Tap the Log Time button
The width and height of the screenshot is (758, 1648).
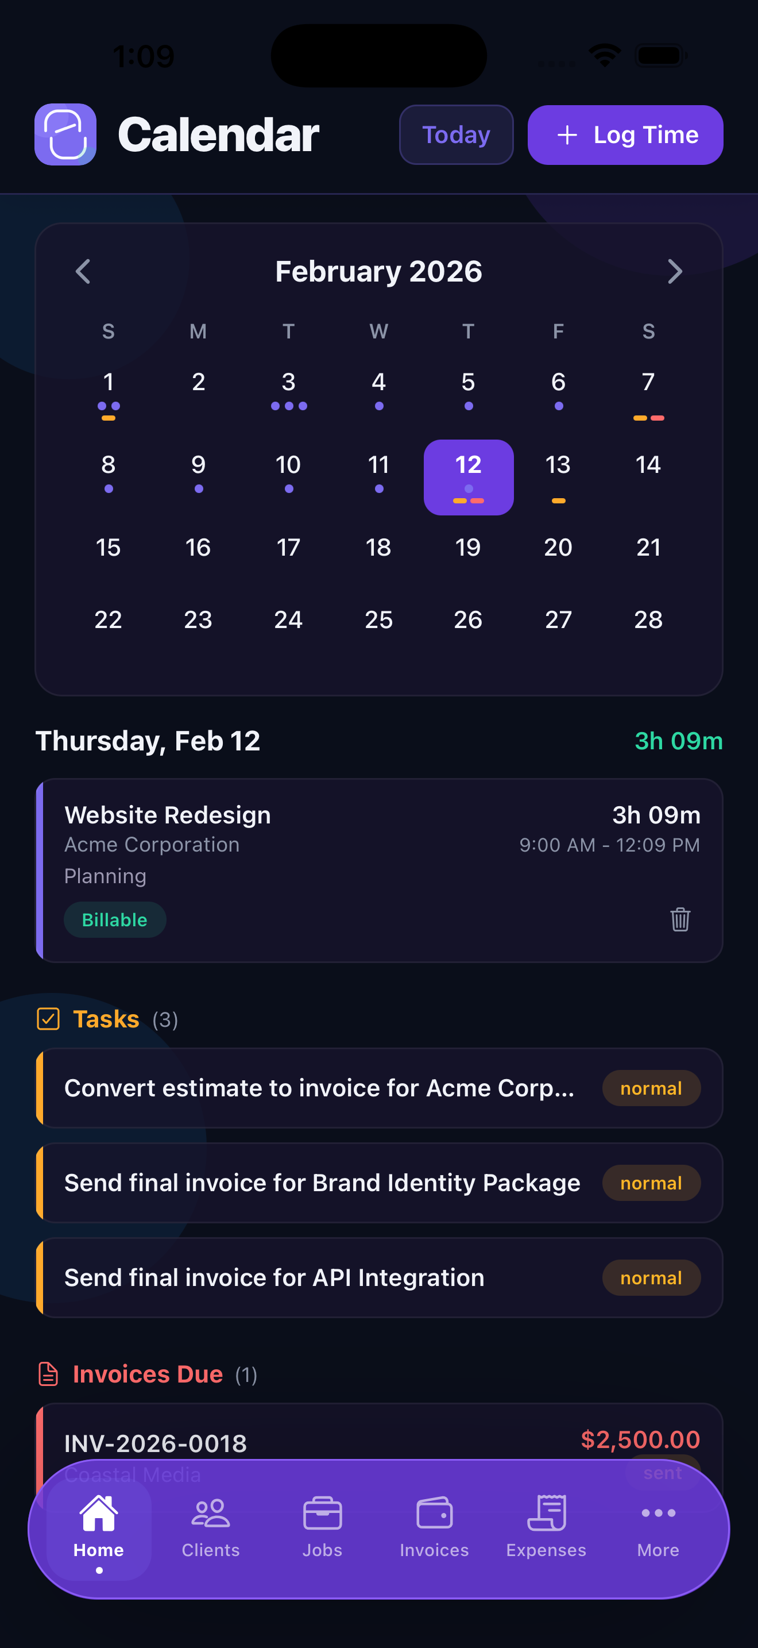pyautogui.click(x=624, y=134)
